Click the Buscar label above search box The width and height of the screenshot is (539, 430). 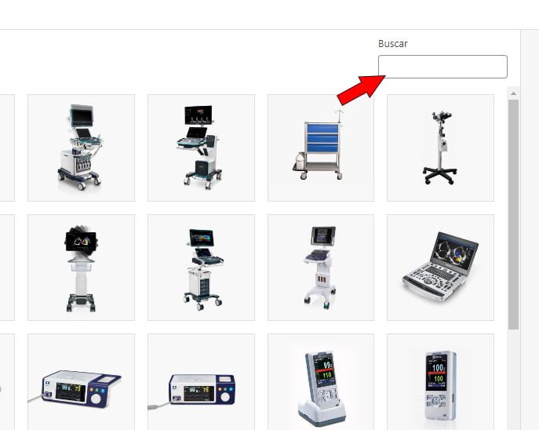393,44
